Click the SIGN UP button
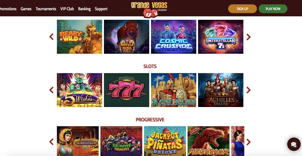Viewport: 302px width, 156px height. [242, 9]
